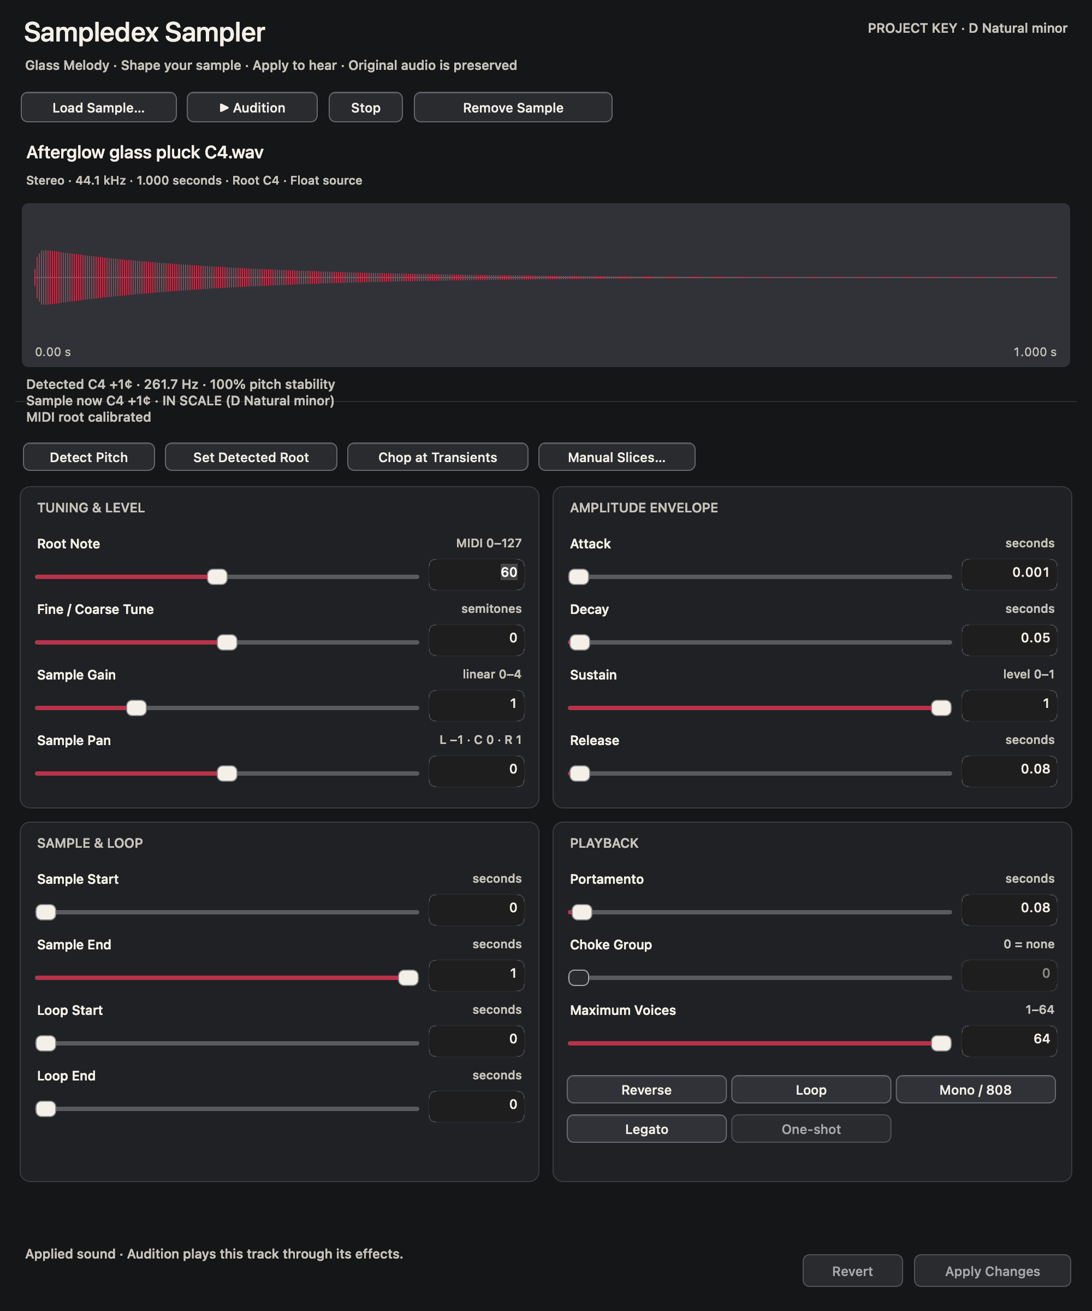
Task: Click the Decay slider handle
Action: click(580, 642)
